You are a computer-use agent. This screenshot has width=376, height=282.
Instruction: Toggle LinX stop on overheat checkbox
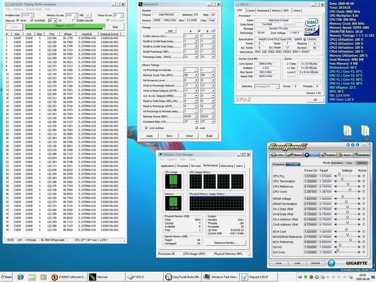click(x=32, y=20)
